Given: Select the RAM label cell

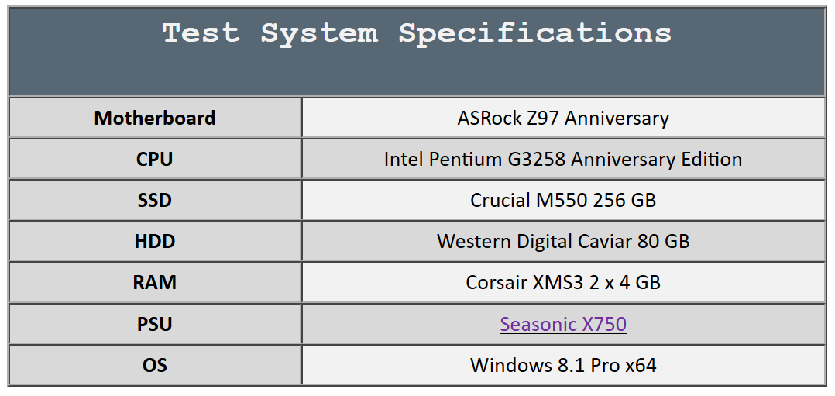Looking at the screenshot, I should [155, 283].
